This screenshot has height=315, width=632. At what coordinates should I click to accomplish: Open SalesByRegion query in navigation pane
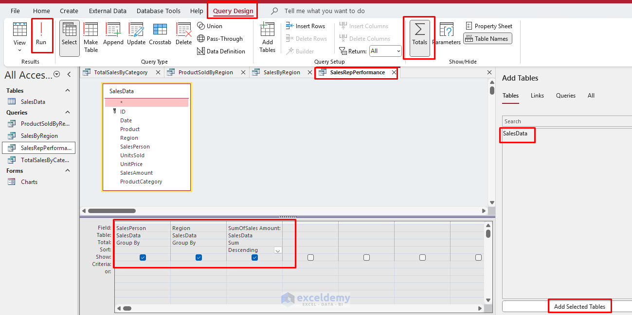(x=39, y=136)
